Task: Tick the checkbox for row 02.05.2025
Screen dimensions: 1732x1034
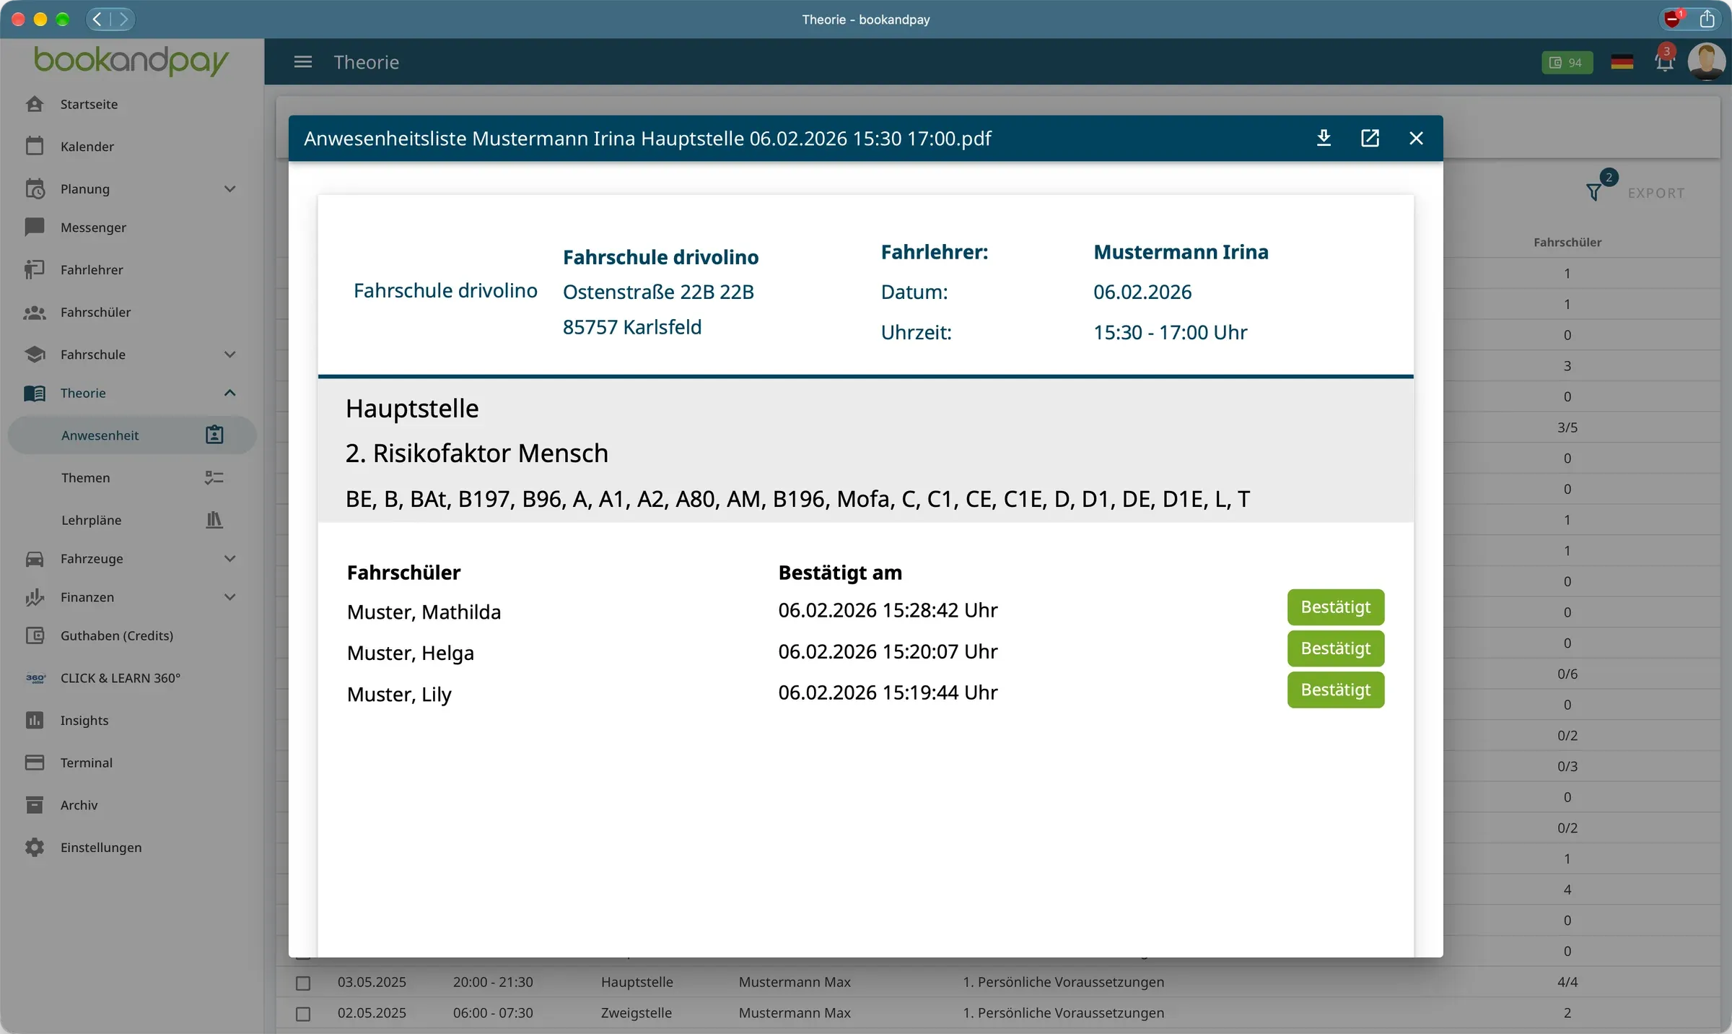Action: 303,1014
